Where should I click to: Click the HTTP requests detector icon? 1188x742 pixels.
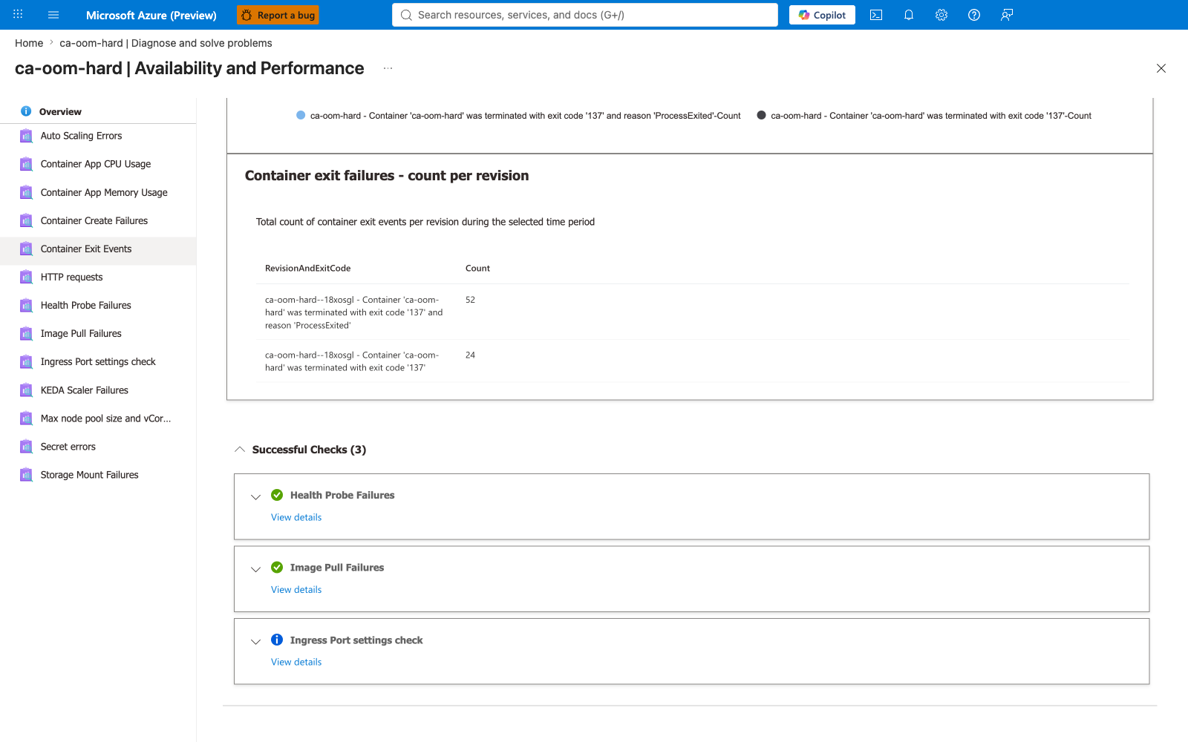point(26,277)
